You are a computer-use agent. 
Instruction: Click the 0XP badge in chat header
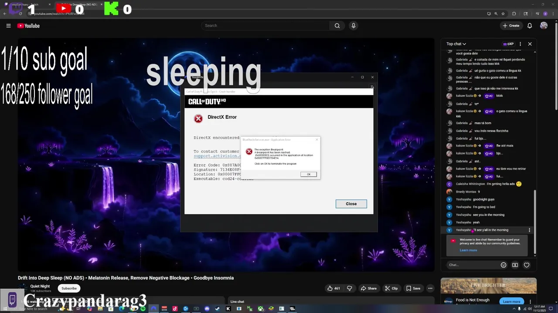508,44
